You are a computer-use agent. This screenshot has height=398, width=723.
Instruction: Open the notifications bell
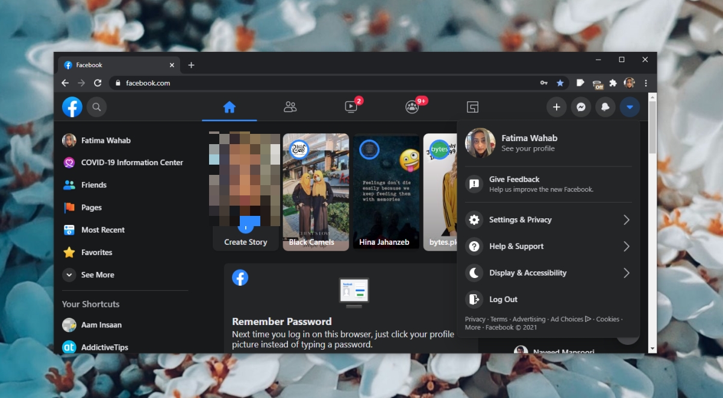(605, 107)
